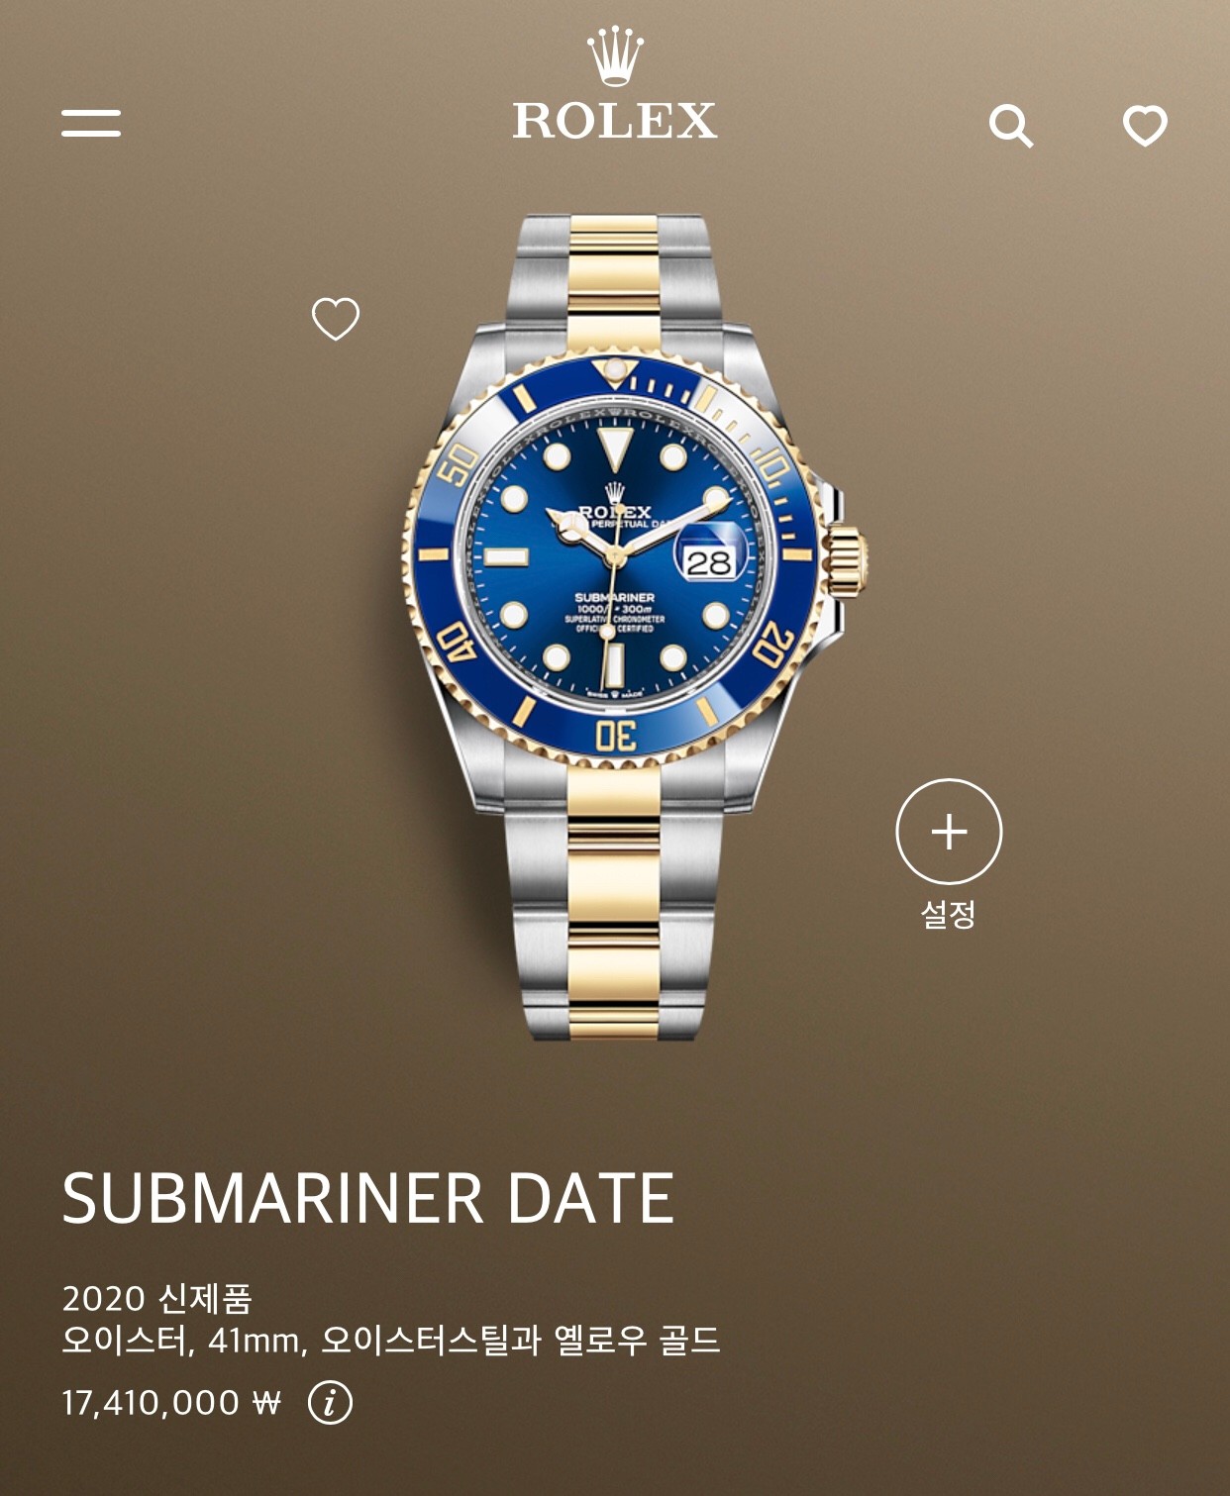Toggle favorite heart beside the watch
This screenshot has width=1230, height=1496.
point(336,319)
